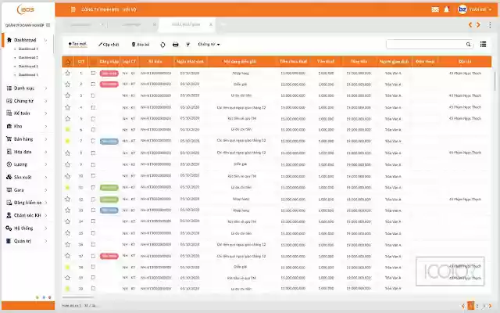The width and height of the screenshot is (500, 313).
Task: Tick the checkbox in row 1
Action: point(93,73)
